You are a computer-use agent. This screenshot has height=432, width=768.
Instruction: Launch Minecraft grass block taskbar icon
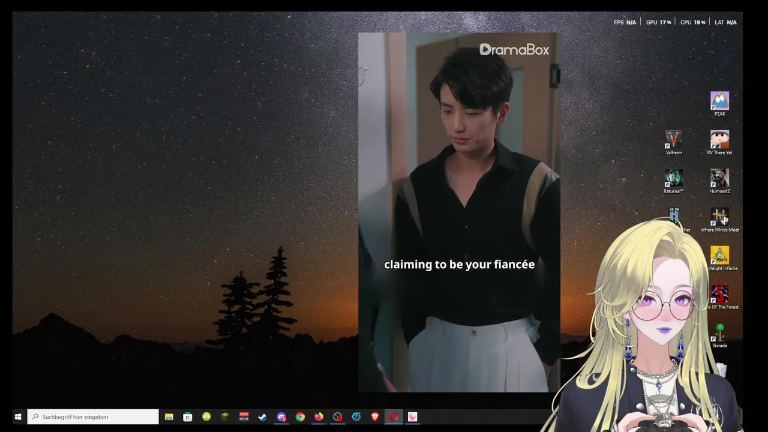(x=225, y=416)
